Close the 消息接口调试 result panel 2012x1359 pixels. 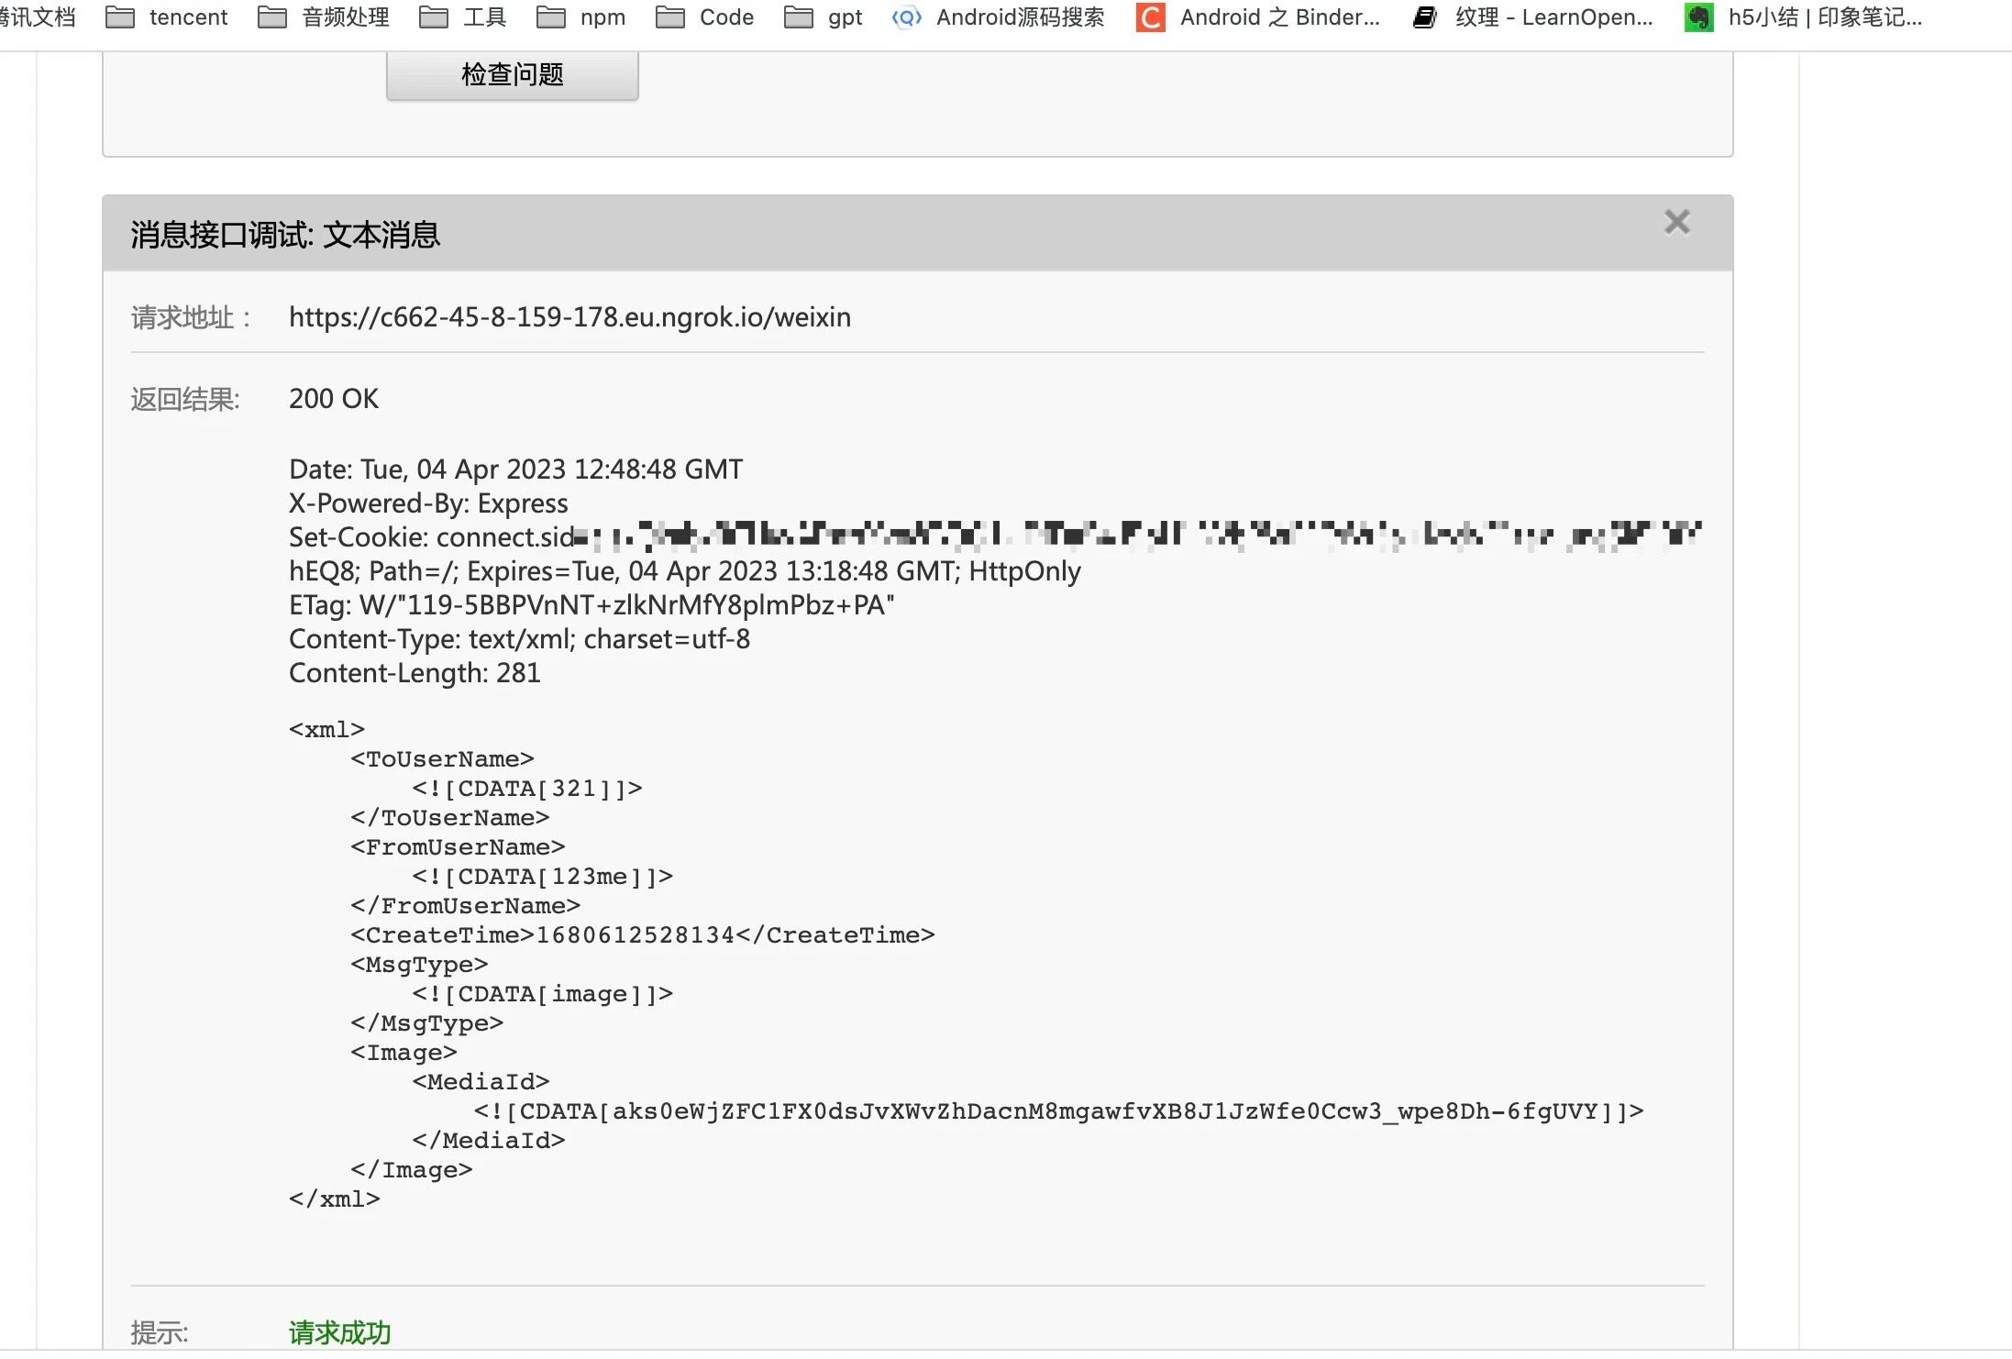tap(1676, 222)
